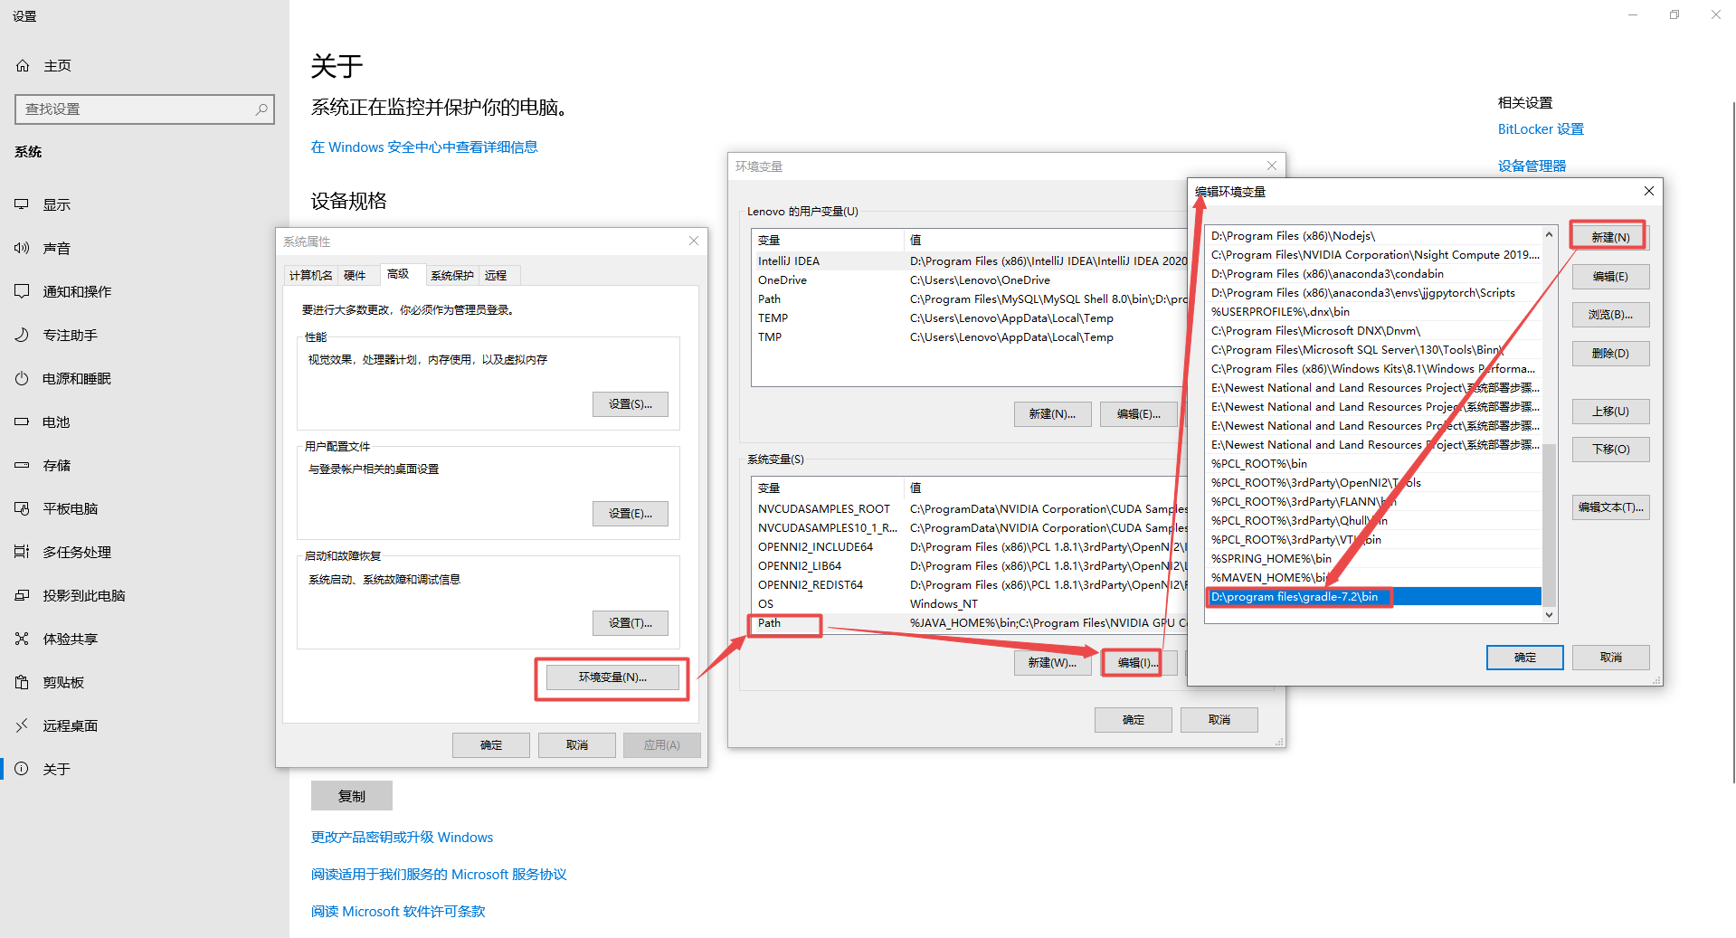Click Cancel in Environment Variables window

coord(1219,720)
